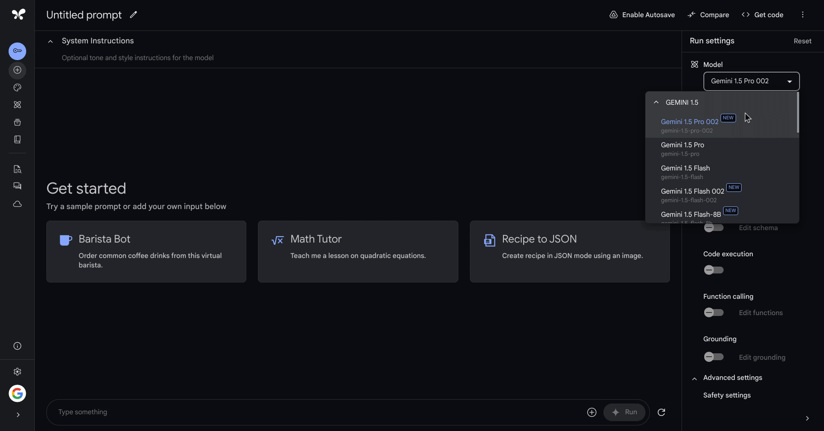Viewport: 824px width, 431px height.
Task: Select Gemini 1.5 Flash from model list
Action: (685, 172)
